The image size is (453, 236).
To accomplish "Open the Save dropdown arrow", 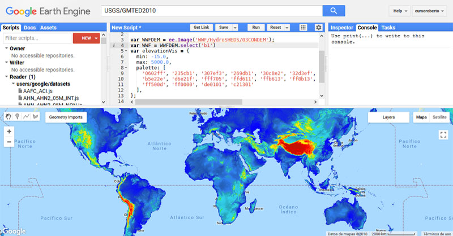I will pyautogui.click(x=235, y=27).
